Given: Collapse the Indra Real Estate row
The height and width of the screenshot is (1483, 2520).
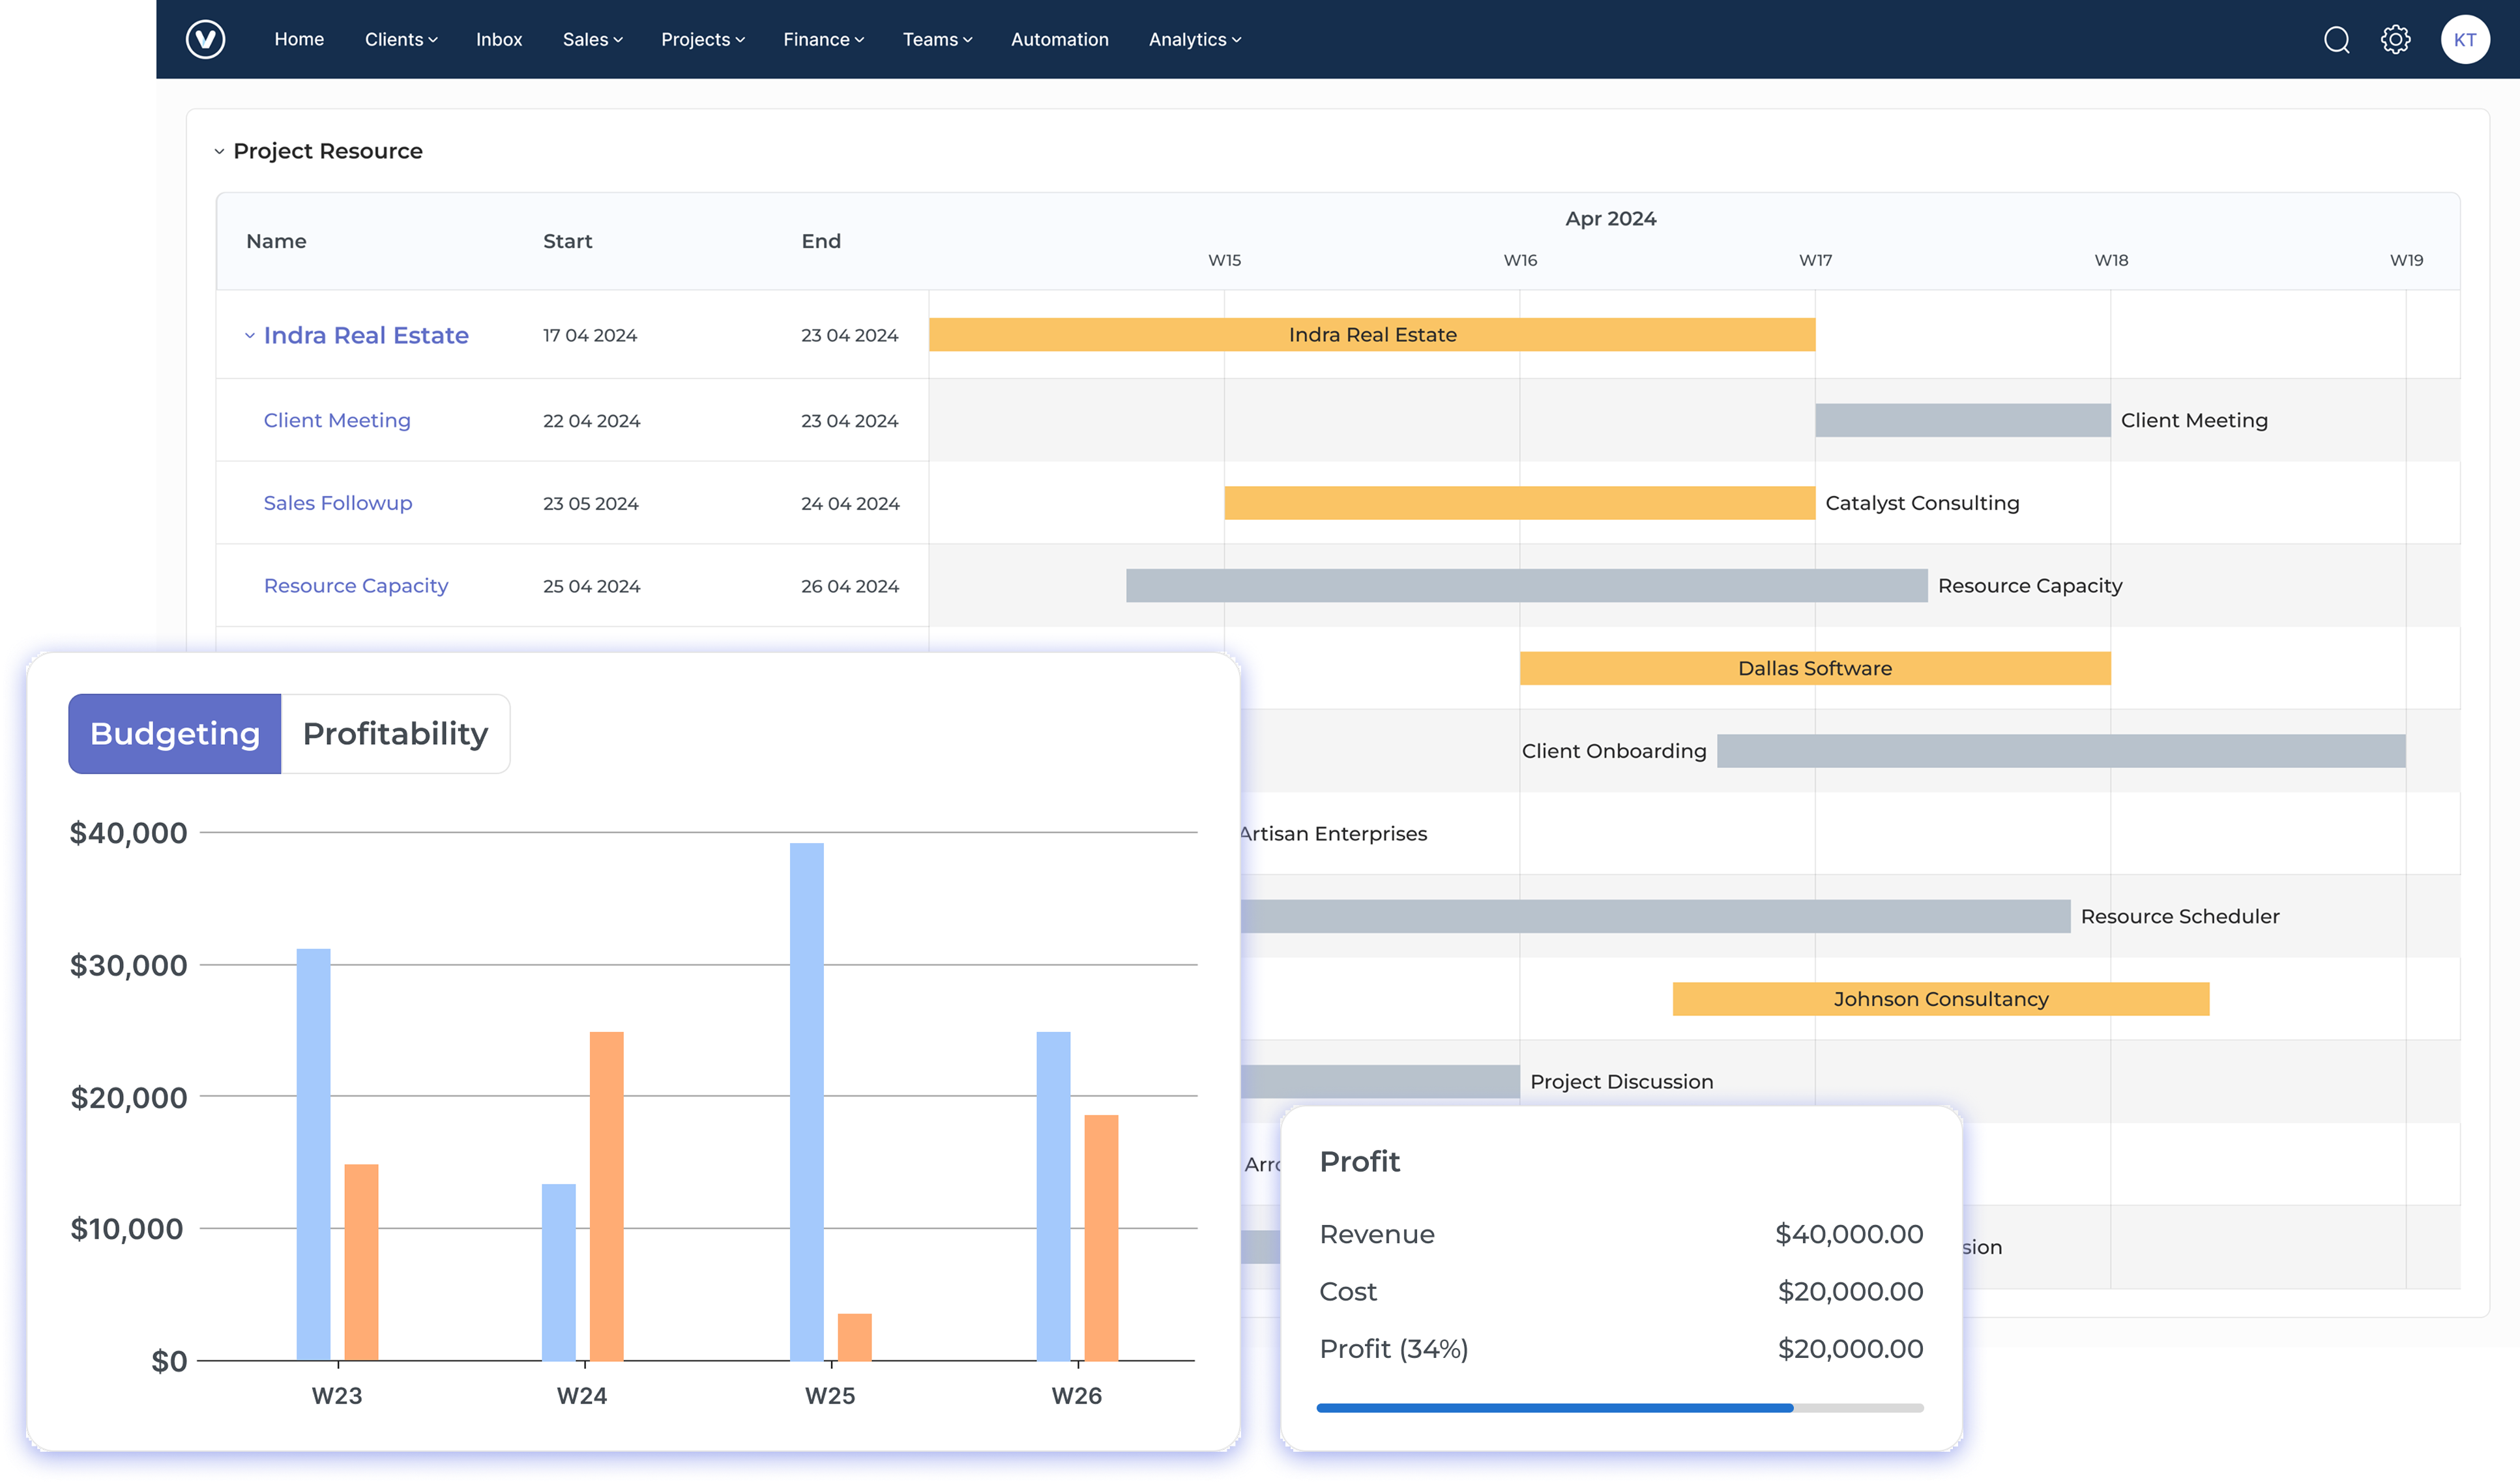Looking at the screenshot, I should tap(250, 336).
